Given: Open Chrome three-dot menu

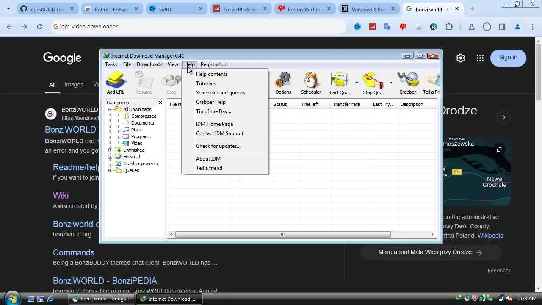Looking at the screenshot, I should pyautogui.click(x=533, y=27).
